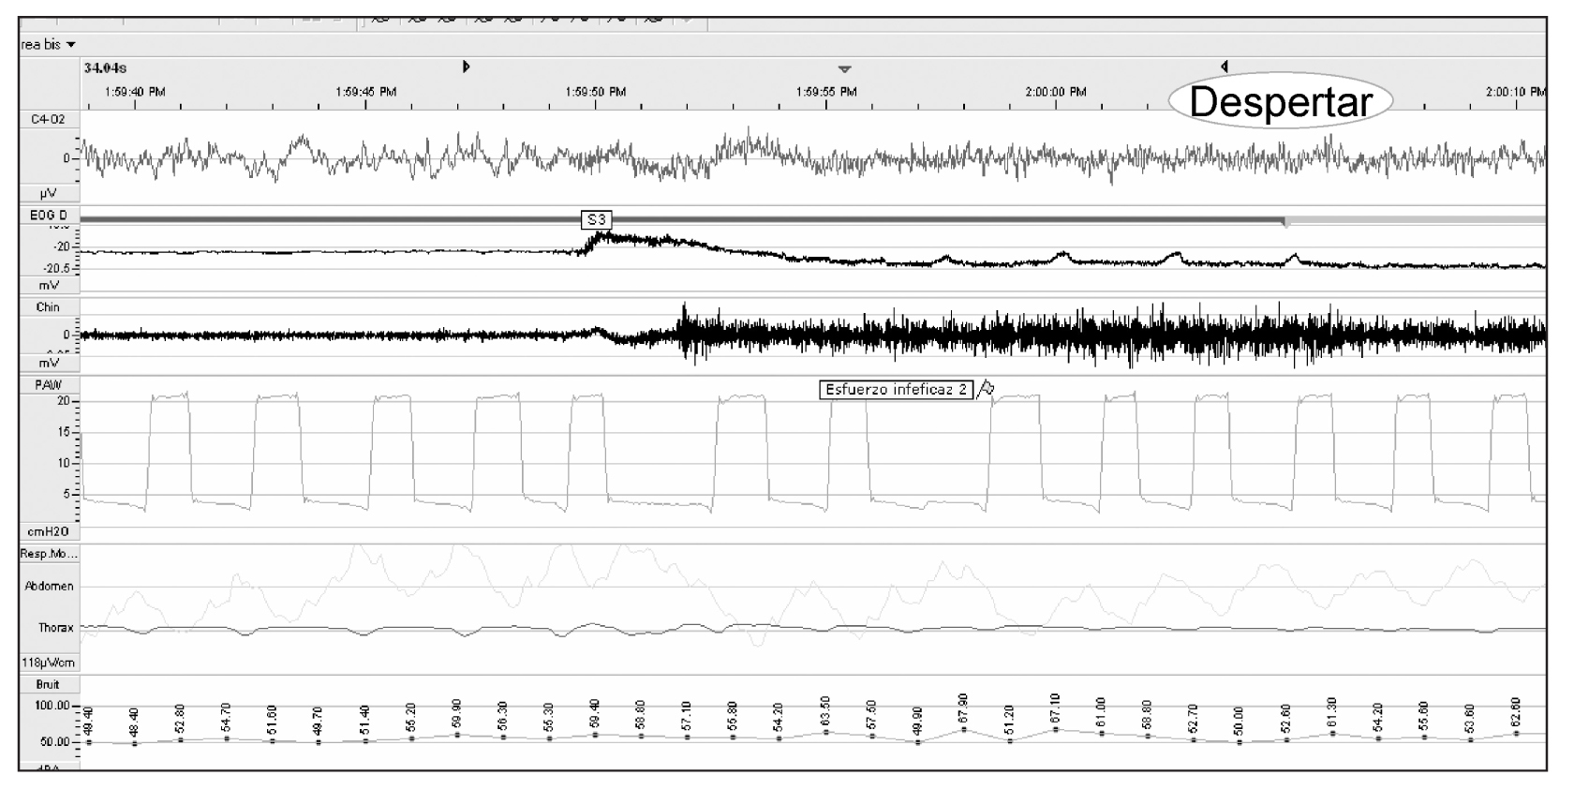Select the C4-O2 EEG channel label

(47, 120)
